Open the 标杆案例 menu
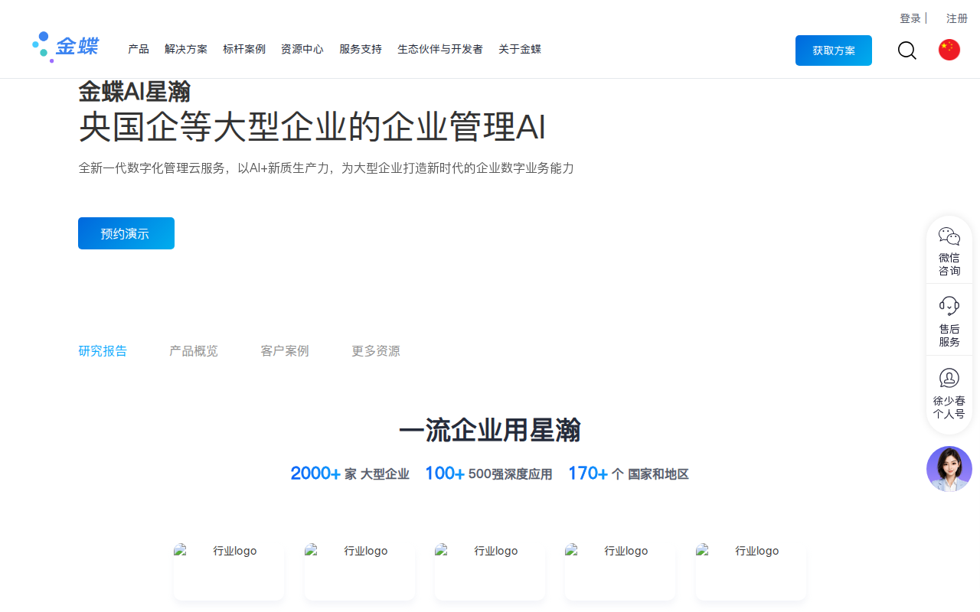980x612 pixels. pos(244,49)
